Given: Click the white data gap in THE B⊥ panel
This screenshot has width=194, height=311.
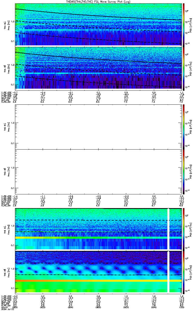Looking at the screenshot, I should coord(168,229).
